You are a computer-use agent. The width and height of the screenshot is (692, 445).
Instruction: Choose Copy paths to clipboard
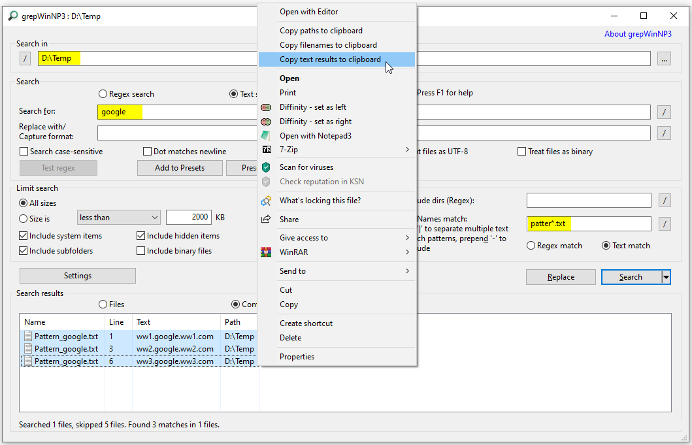(x=337, y=31)
